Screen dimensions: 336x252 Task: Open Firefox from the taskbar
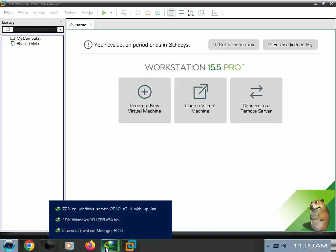point(90,245)
